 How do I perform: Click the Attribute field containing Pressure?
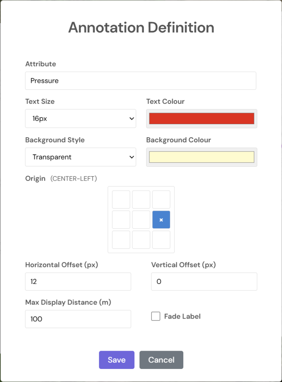tap(140, 81)
